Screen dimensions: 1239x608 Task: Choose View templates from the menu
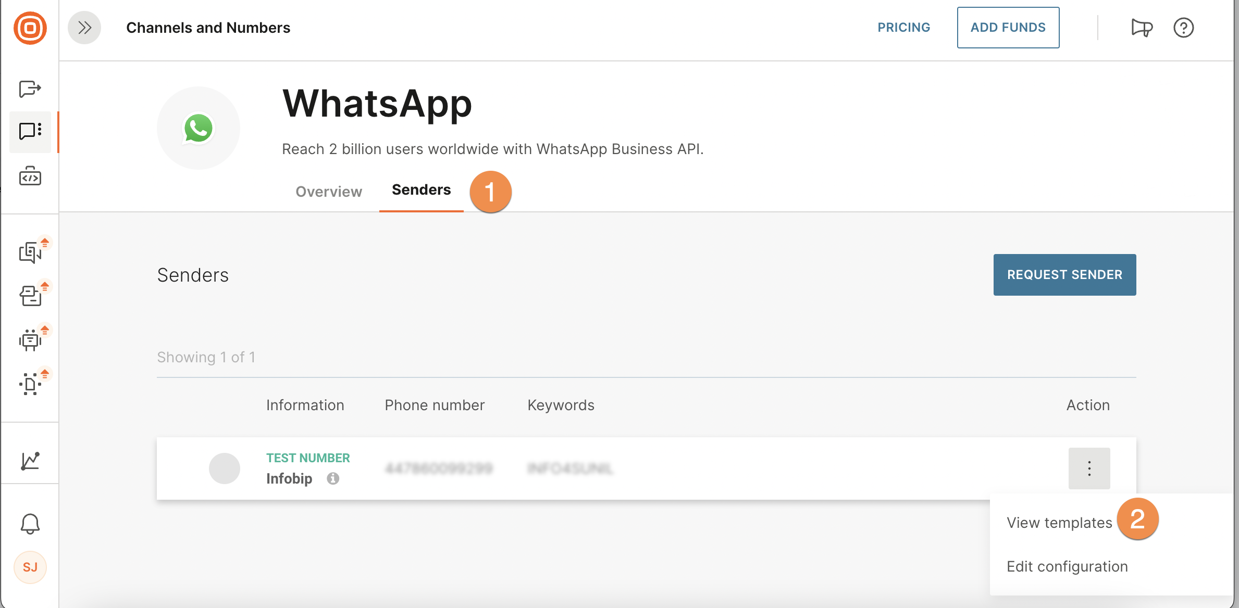(1059, 523)
